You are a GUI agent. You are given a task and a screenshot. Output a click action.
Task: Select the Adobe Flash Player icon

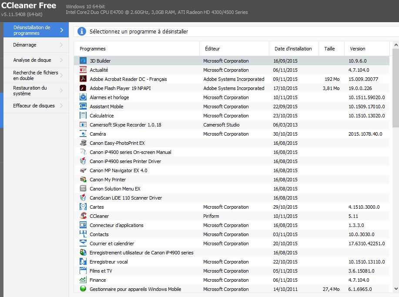click(x=83, y=88)
